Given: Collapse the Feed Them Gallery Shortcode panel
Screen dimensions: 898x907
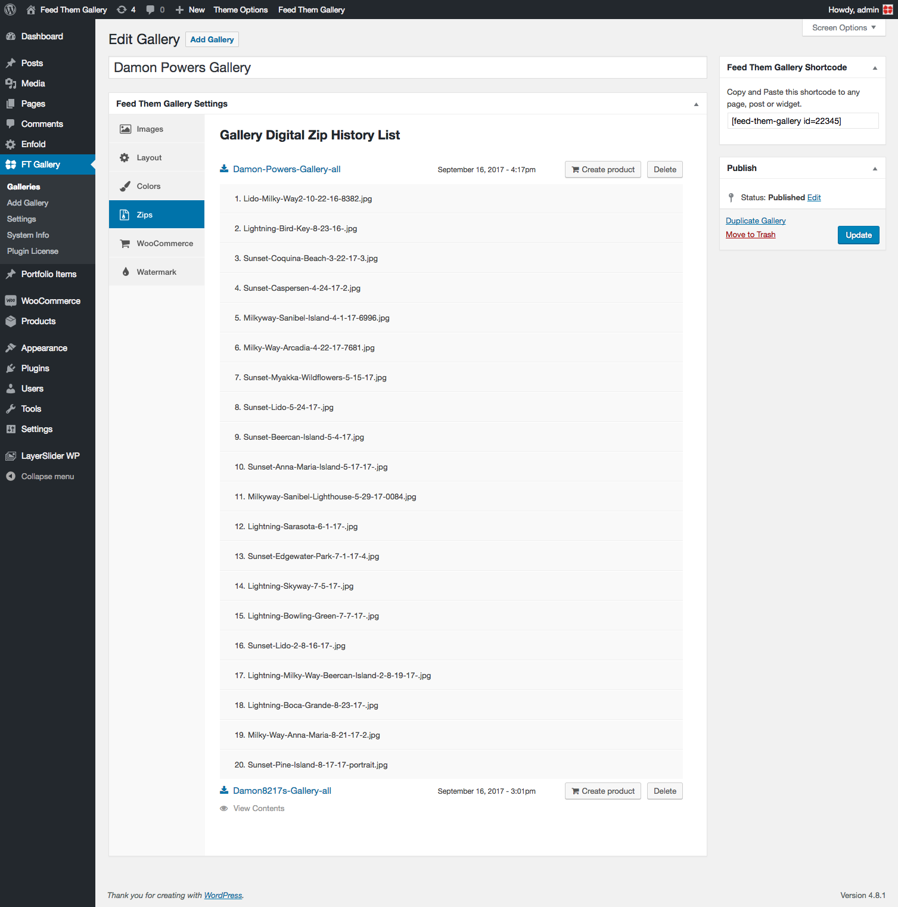Looking at the screenshot, I should tap(875, 68).
